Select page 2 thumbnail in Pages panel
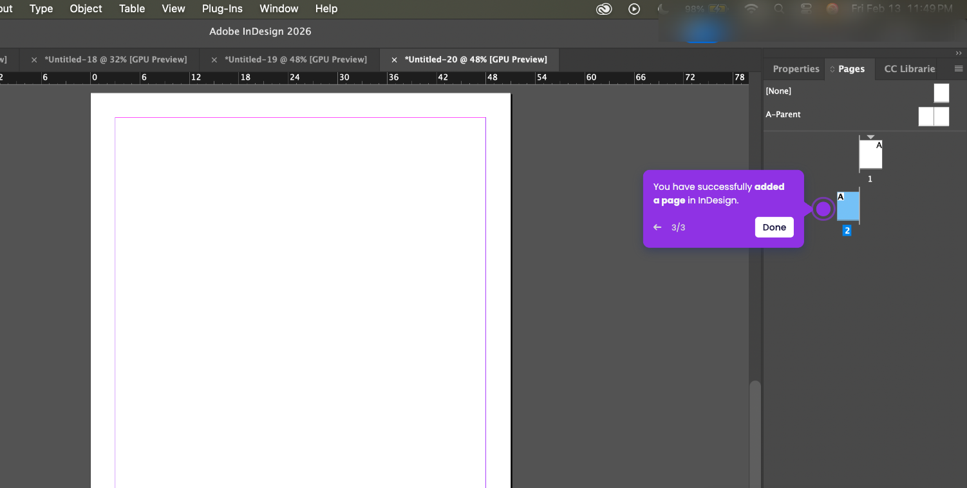Viewport: 967px width, 488px height. (x=848, y=206)
